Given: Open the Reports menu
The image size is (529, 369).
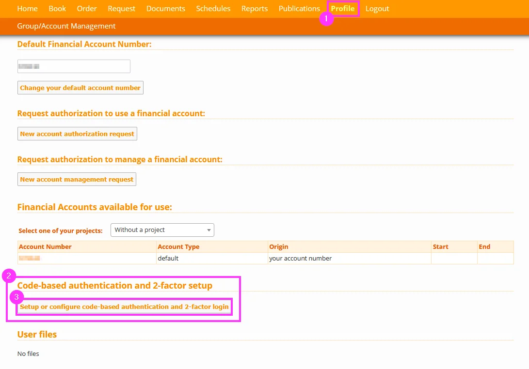Looking at the screenshot, I should (x=255, y=9).
